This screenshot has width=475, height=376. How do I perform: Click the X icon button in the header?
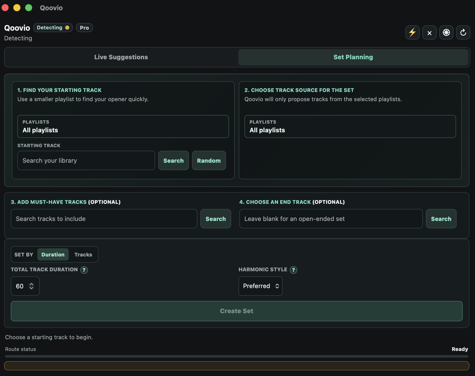(x=429, y=32)
